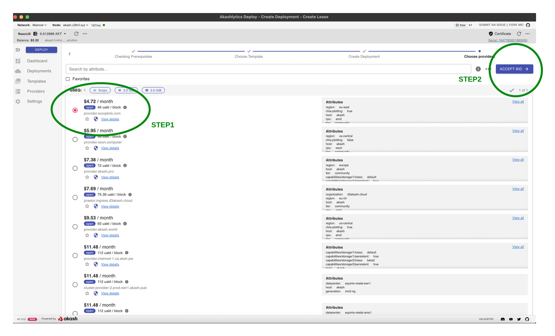555x336 pixels.
Task: Focus the Search by attribute field
Action: (x=268, y=69)
